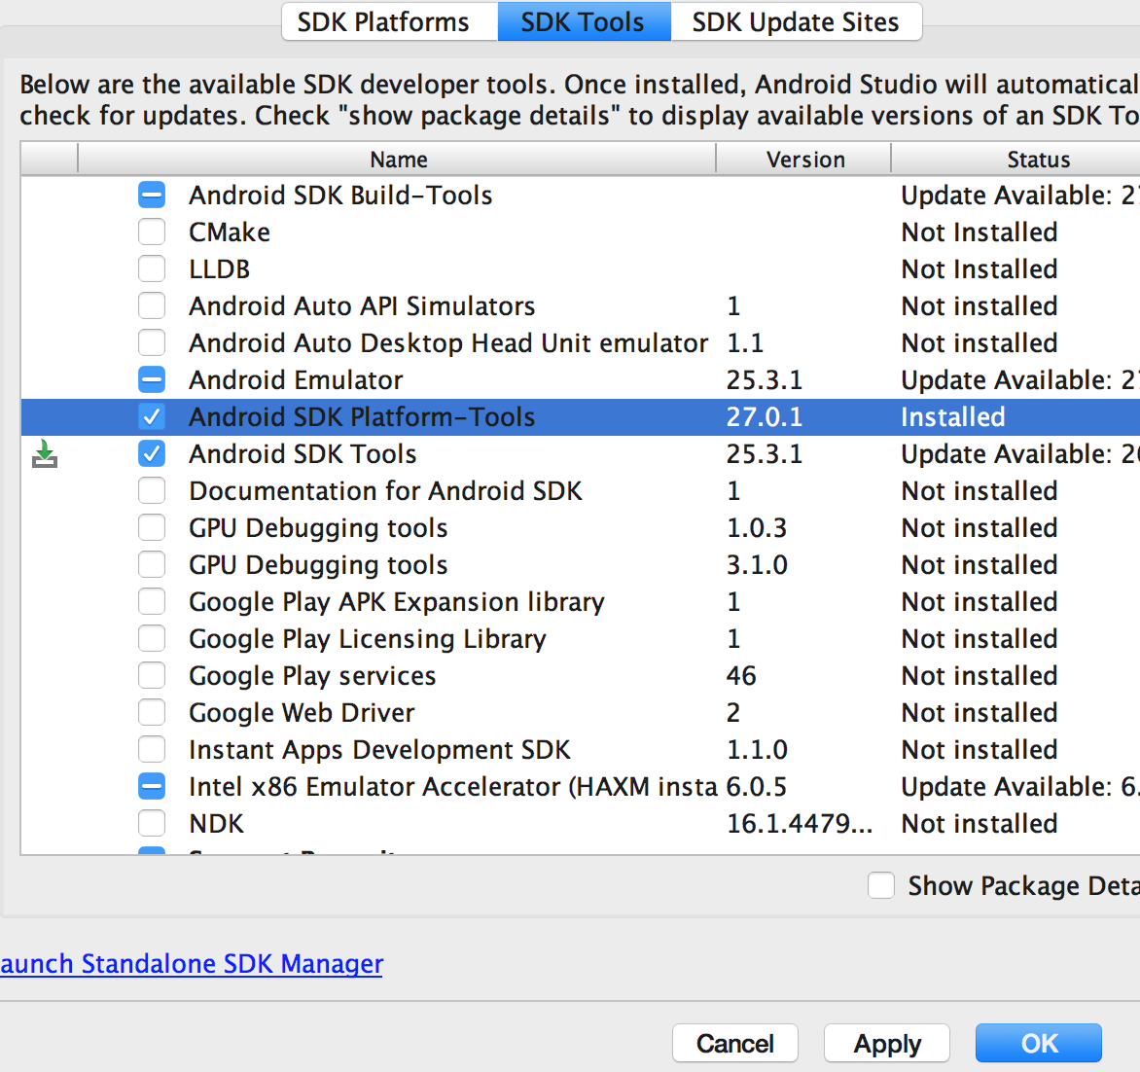Click version '27.0.1' cell
The image size is (1140, 1072).
tap(765, 417)
